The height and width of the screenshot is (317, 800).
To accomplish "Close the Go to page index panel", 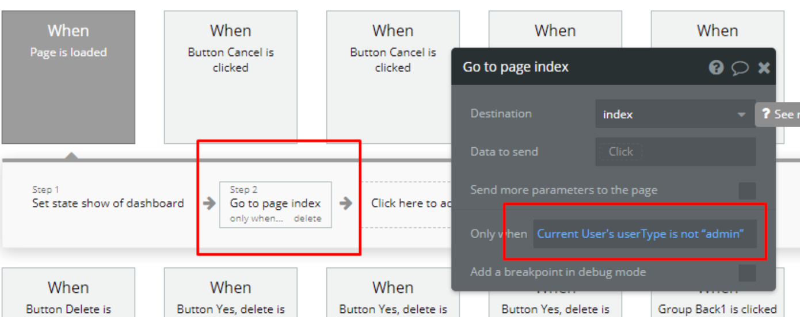I will point(764,68).
